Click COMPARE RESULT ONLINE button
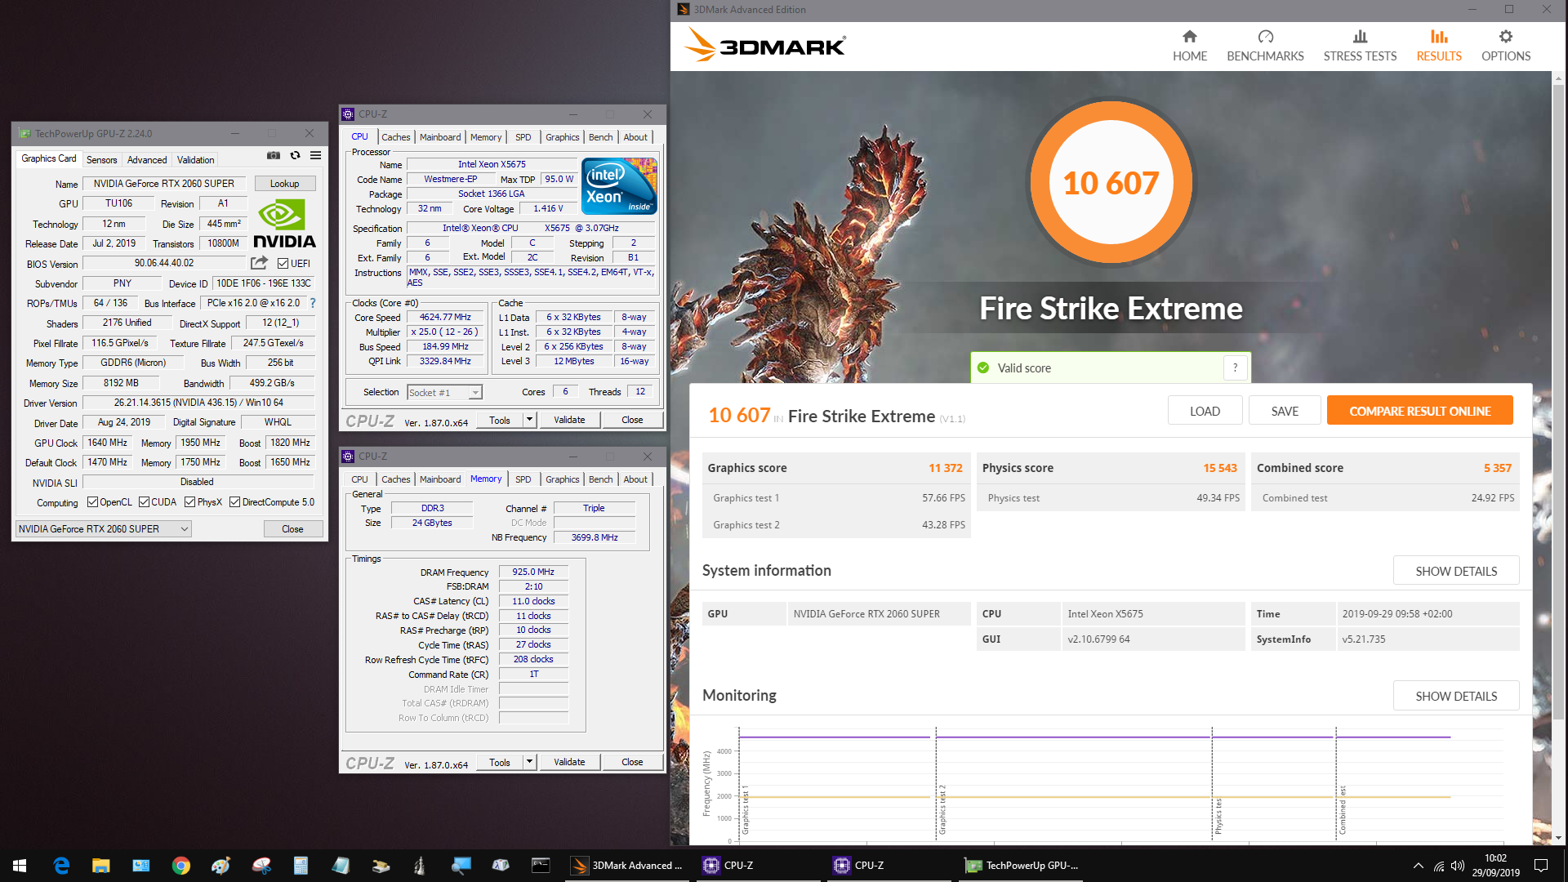The height and width of the screenshot is (882, 1568). click(x=1420, y=411)
